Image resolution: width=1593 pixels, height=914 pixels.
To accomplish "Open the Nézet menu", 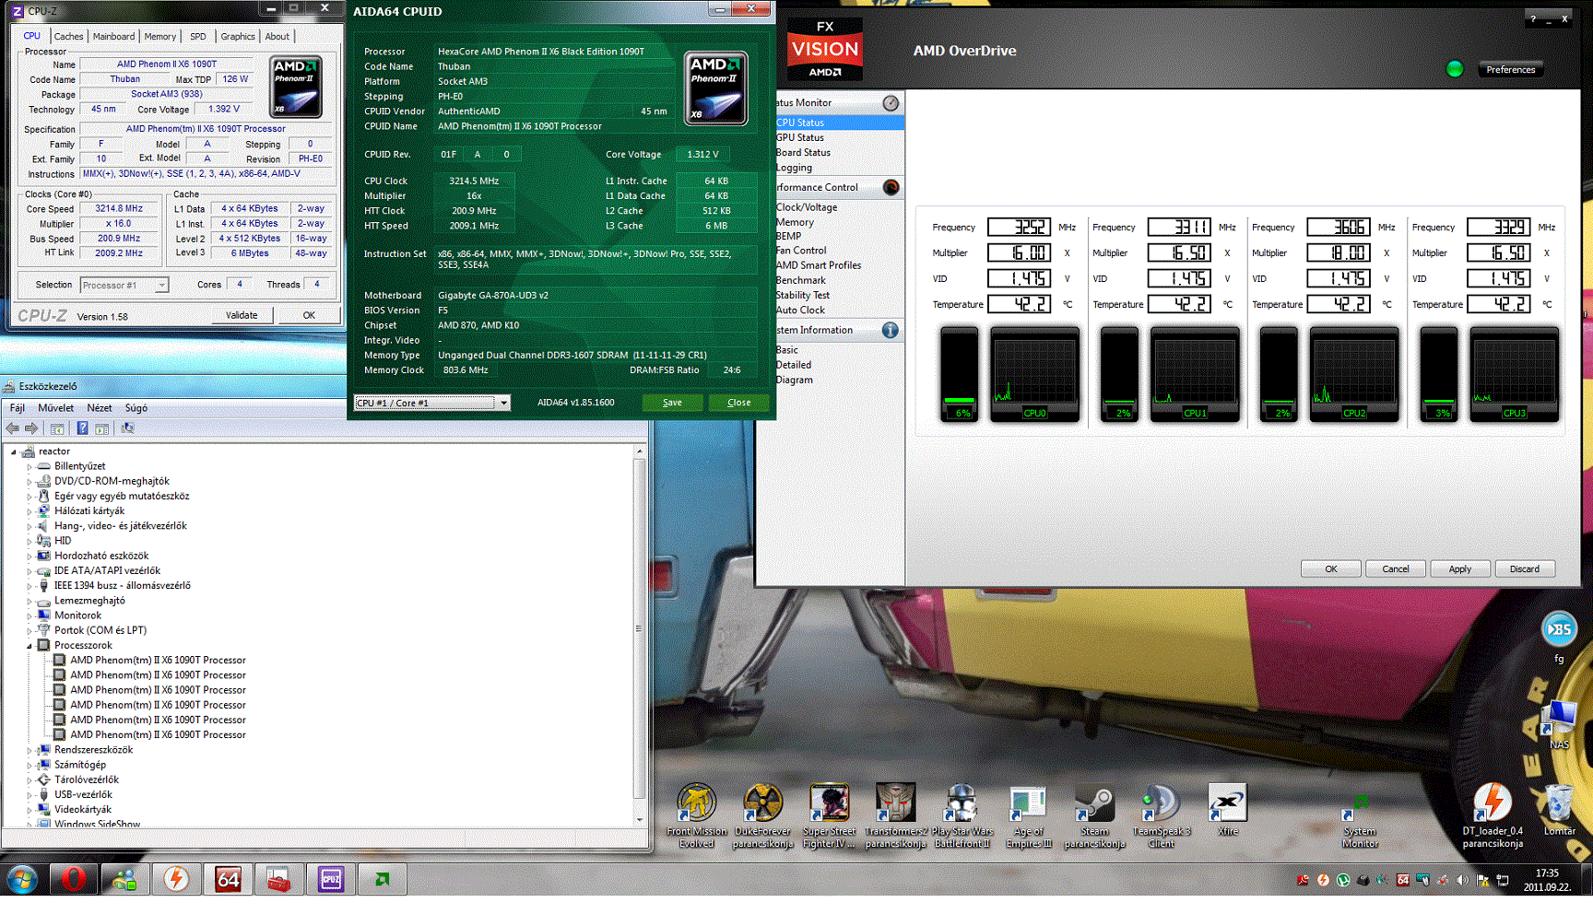I will (x=100, y=408).
